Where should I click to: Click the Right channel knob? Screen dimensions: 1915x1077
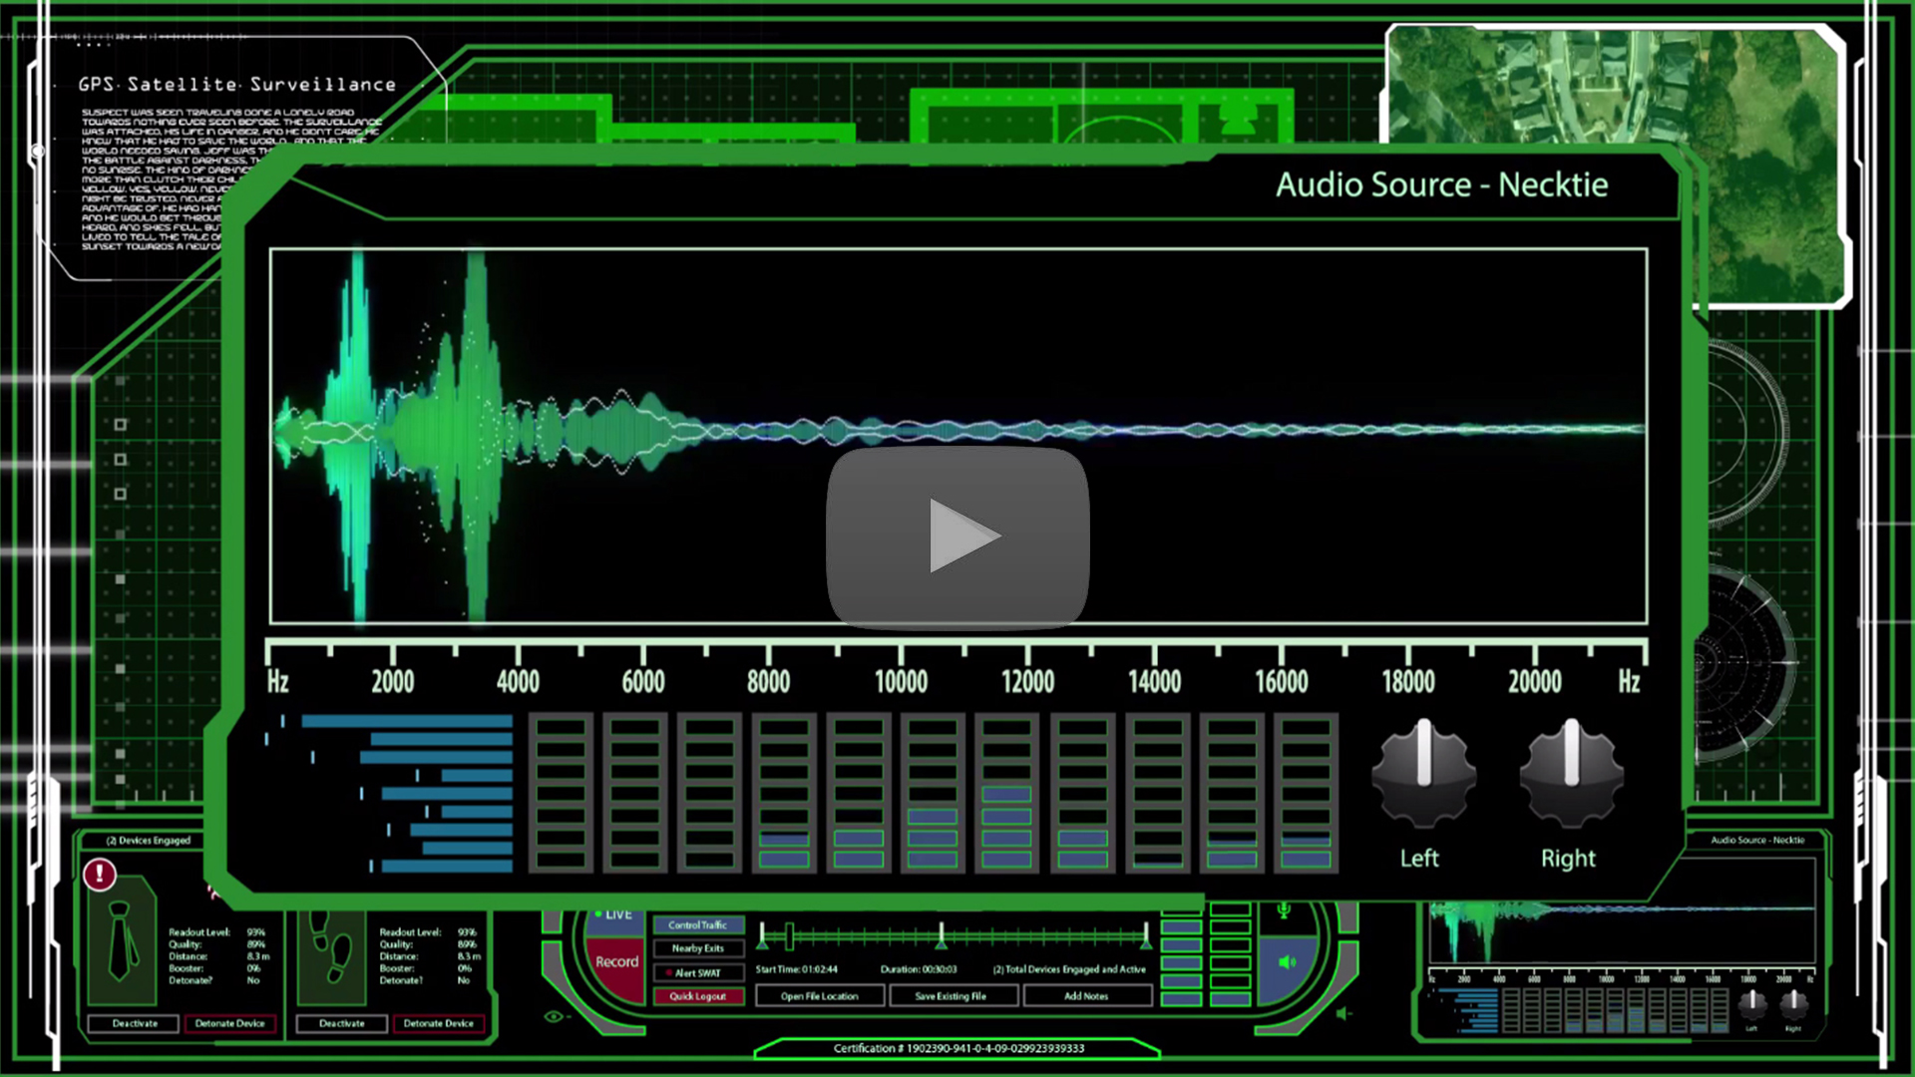click(x=1571, y=775)
